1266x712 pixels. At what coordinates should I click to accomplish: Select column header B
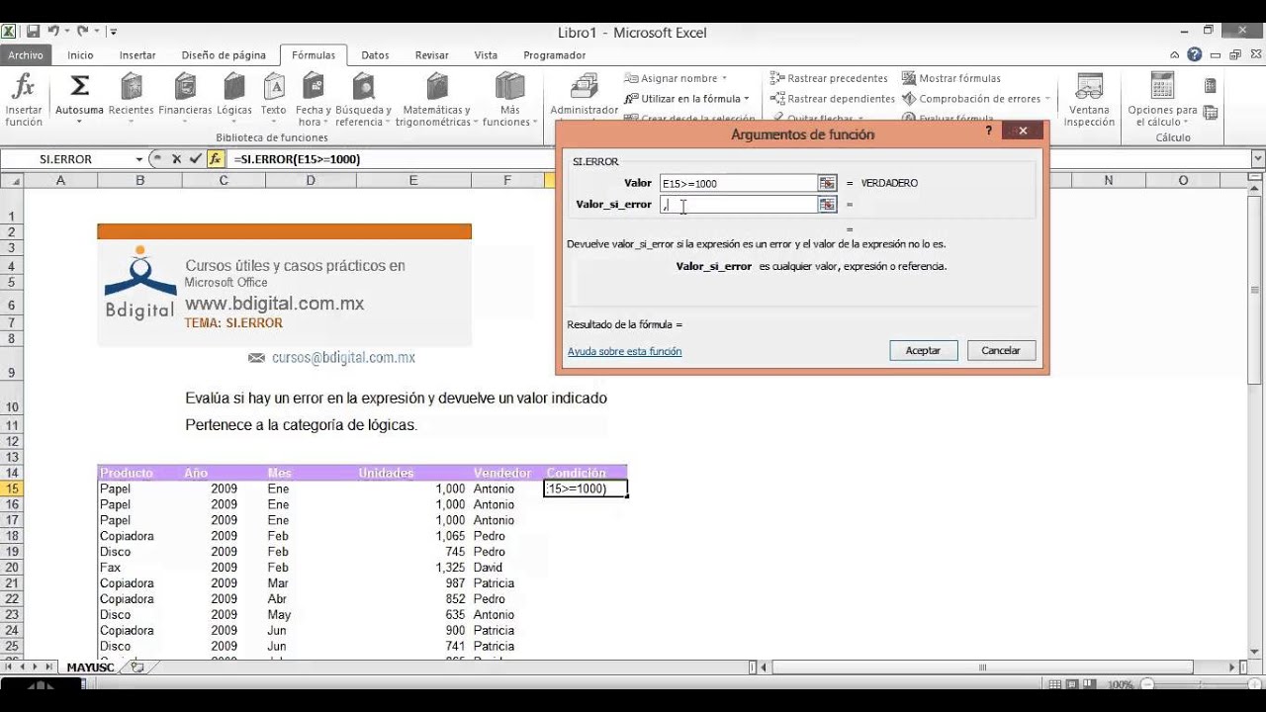pyautogui.click(x=139, y=180)
